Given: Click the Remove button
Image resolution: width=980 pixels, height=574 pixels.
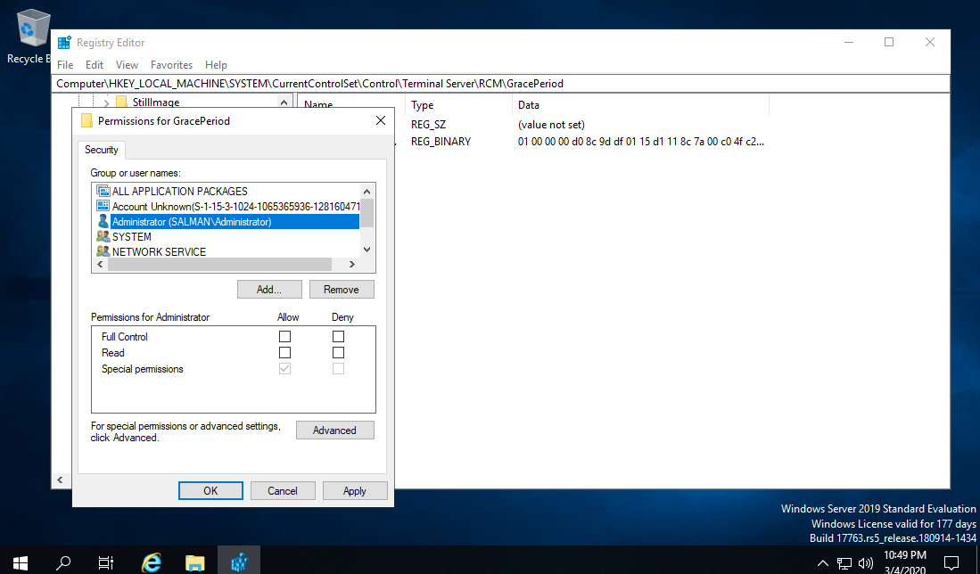Looking at the screenshot, I should [x=342, y=289].
